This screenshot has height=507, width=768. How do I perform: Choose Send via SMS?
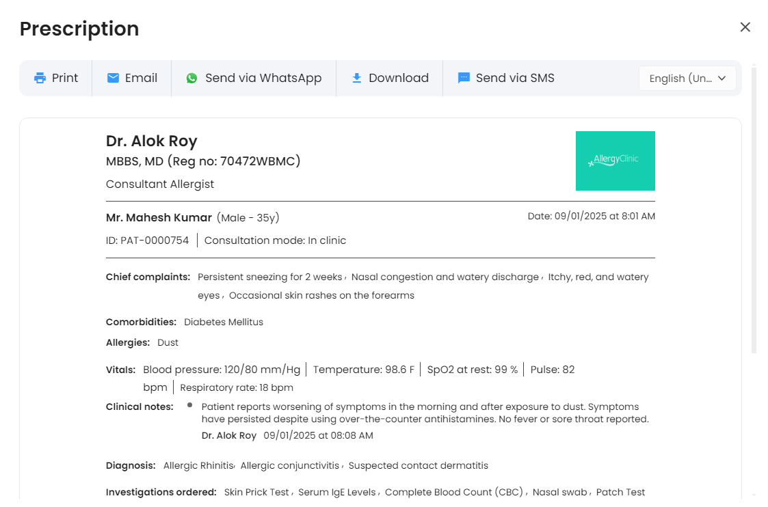tap(515, 78)
